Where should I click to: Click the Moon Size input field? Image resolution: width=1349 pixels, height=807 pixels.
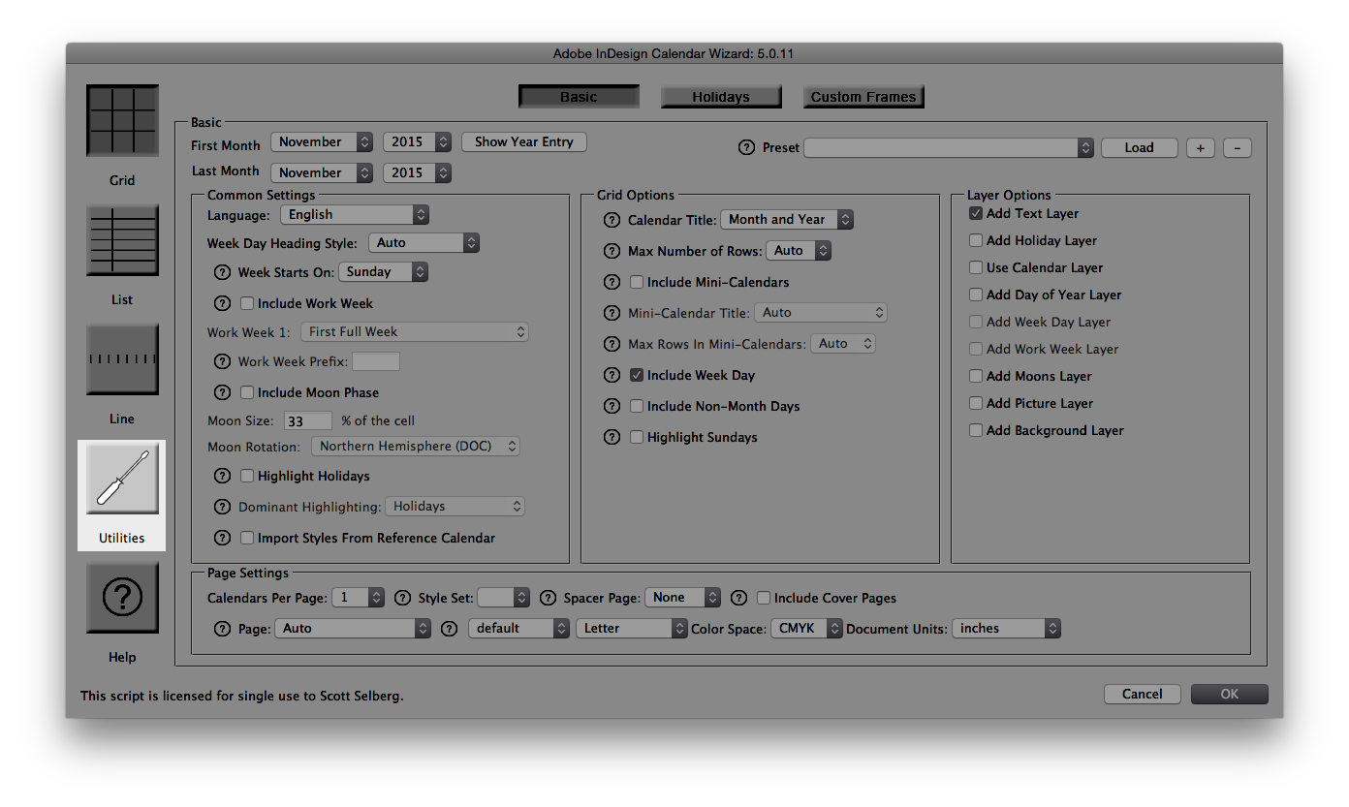(x=307, y=421)
